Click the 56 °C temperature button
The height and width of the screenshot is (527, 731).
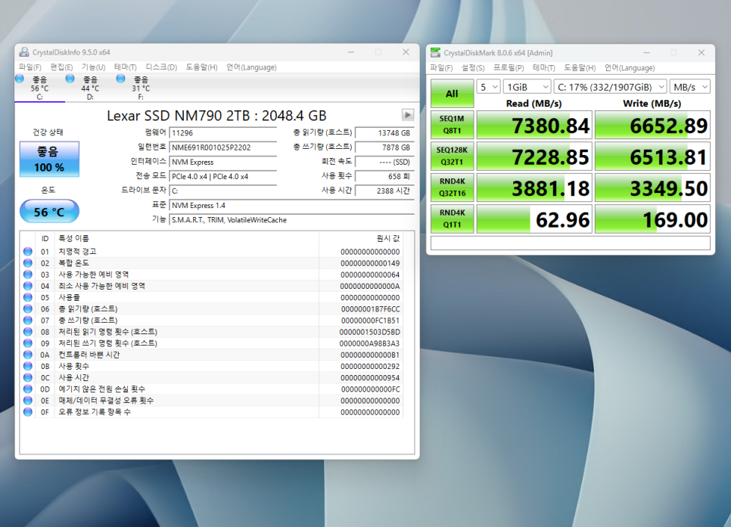[x=49, y=212]
